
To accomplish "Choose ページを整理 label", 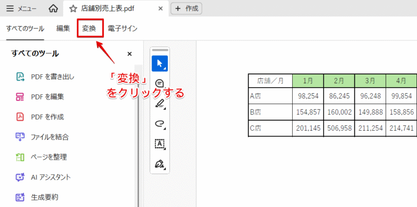I will [x=49, y=157].
